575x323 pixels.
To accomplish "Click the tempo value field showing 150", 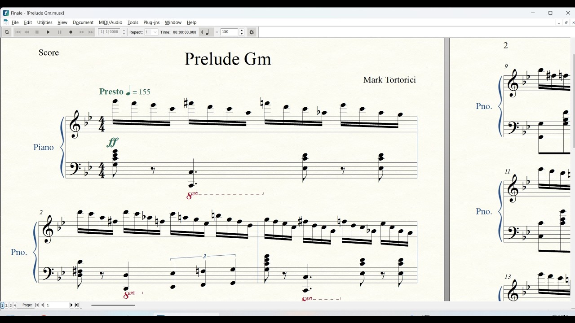I will pos(229,32).
